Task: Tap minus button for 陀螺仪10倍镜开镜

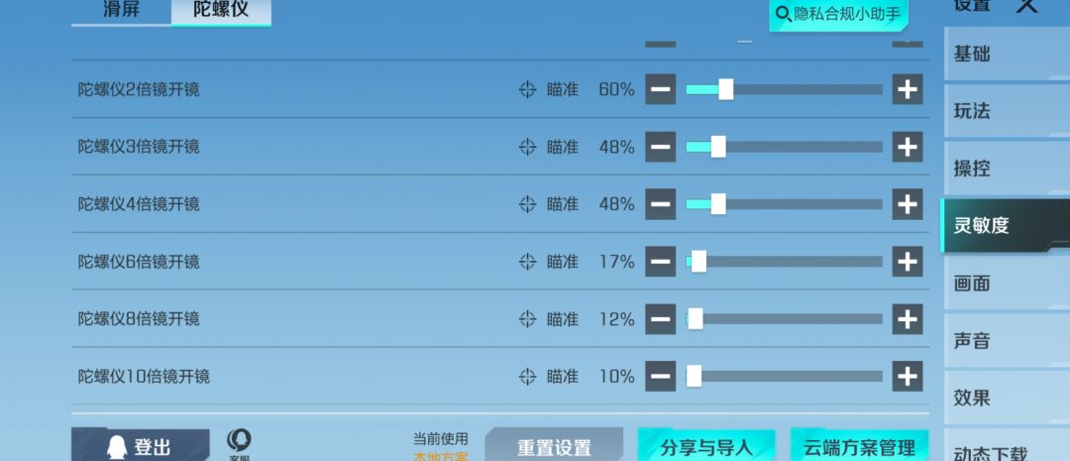Action: 661,377
